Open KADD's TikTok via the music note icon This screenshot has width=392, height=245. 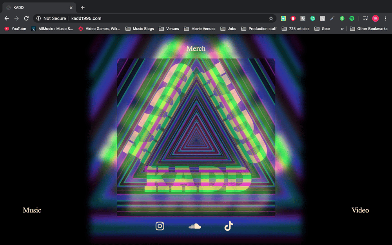(x=229, y=226)
